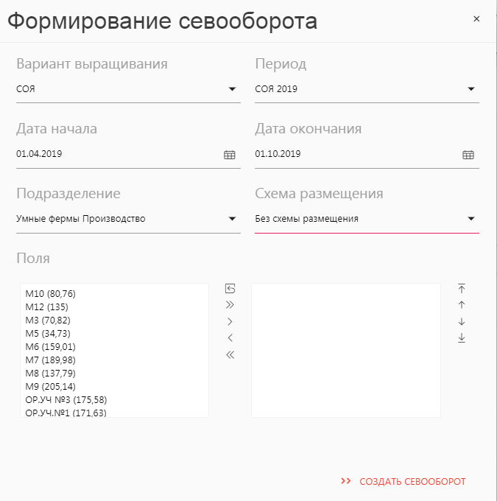This screenshot has height=501, width=497.
Task: Move selected field to the bottom
Action: [x=462, y=338]
